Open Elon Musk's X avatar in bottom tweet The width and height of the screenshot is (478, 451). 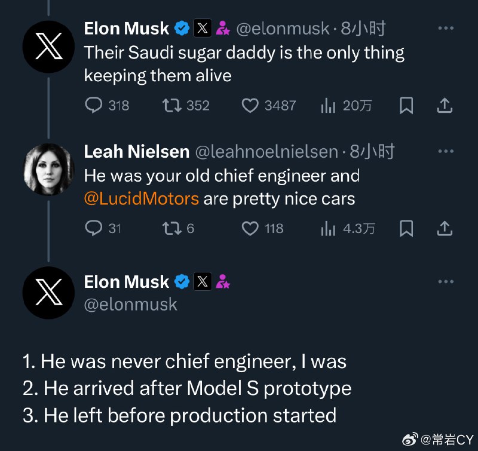[x=49, y=293]
